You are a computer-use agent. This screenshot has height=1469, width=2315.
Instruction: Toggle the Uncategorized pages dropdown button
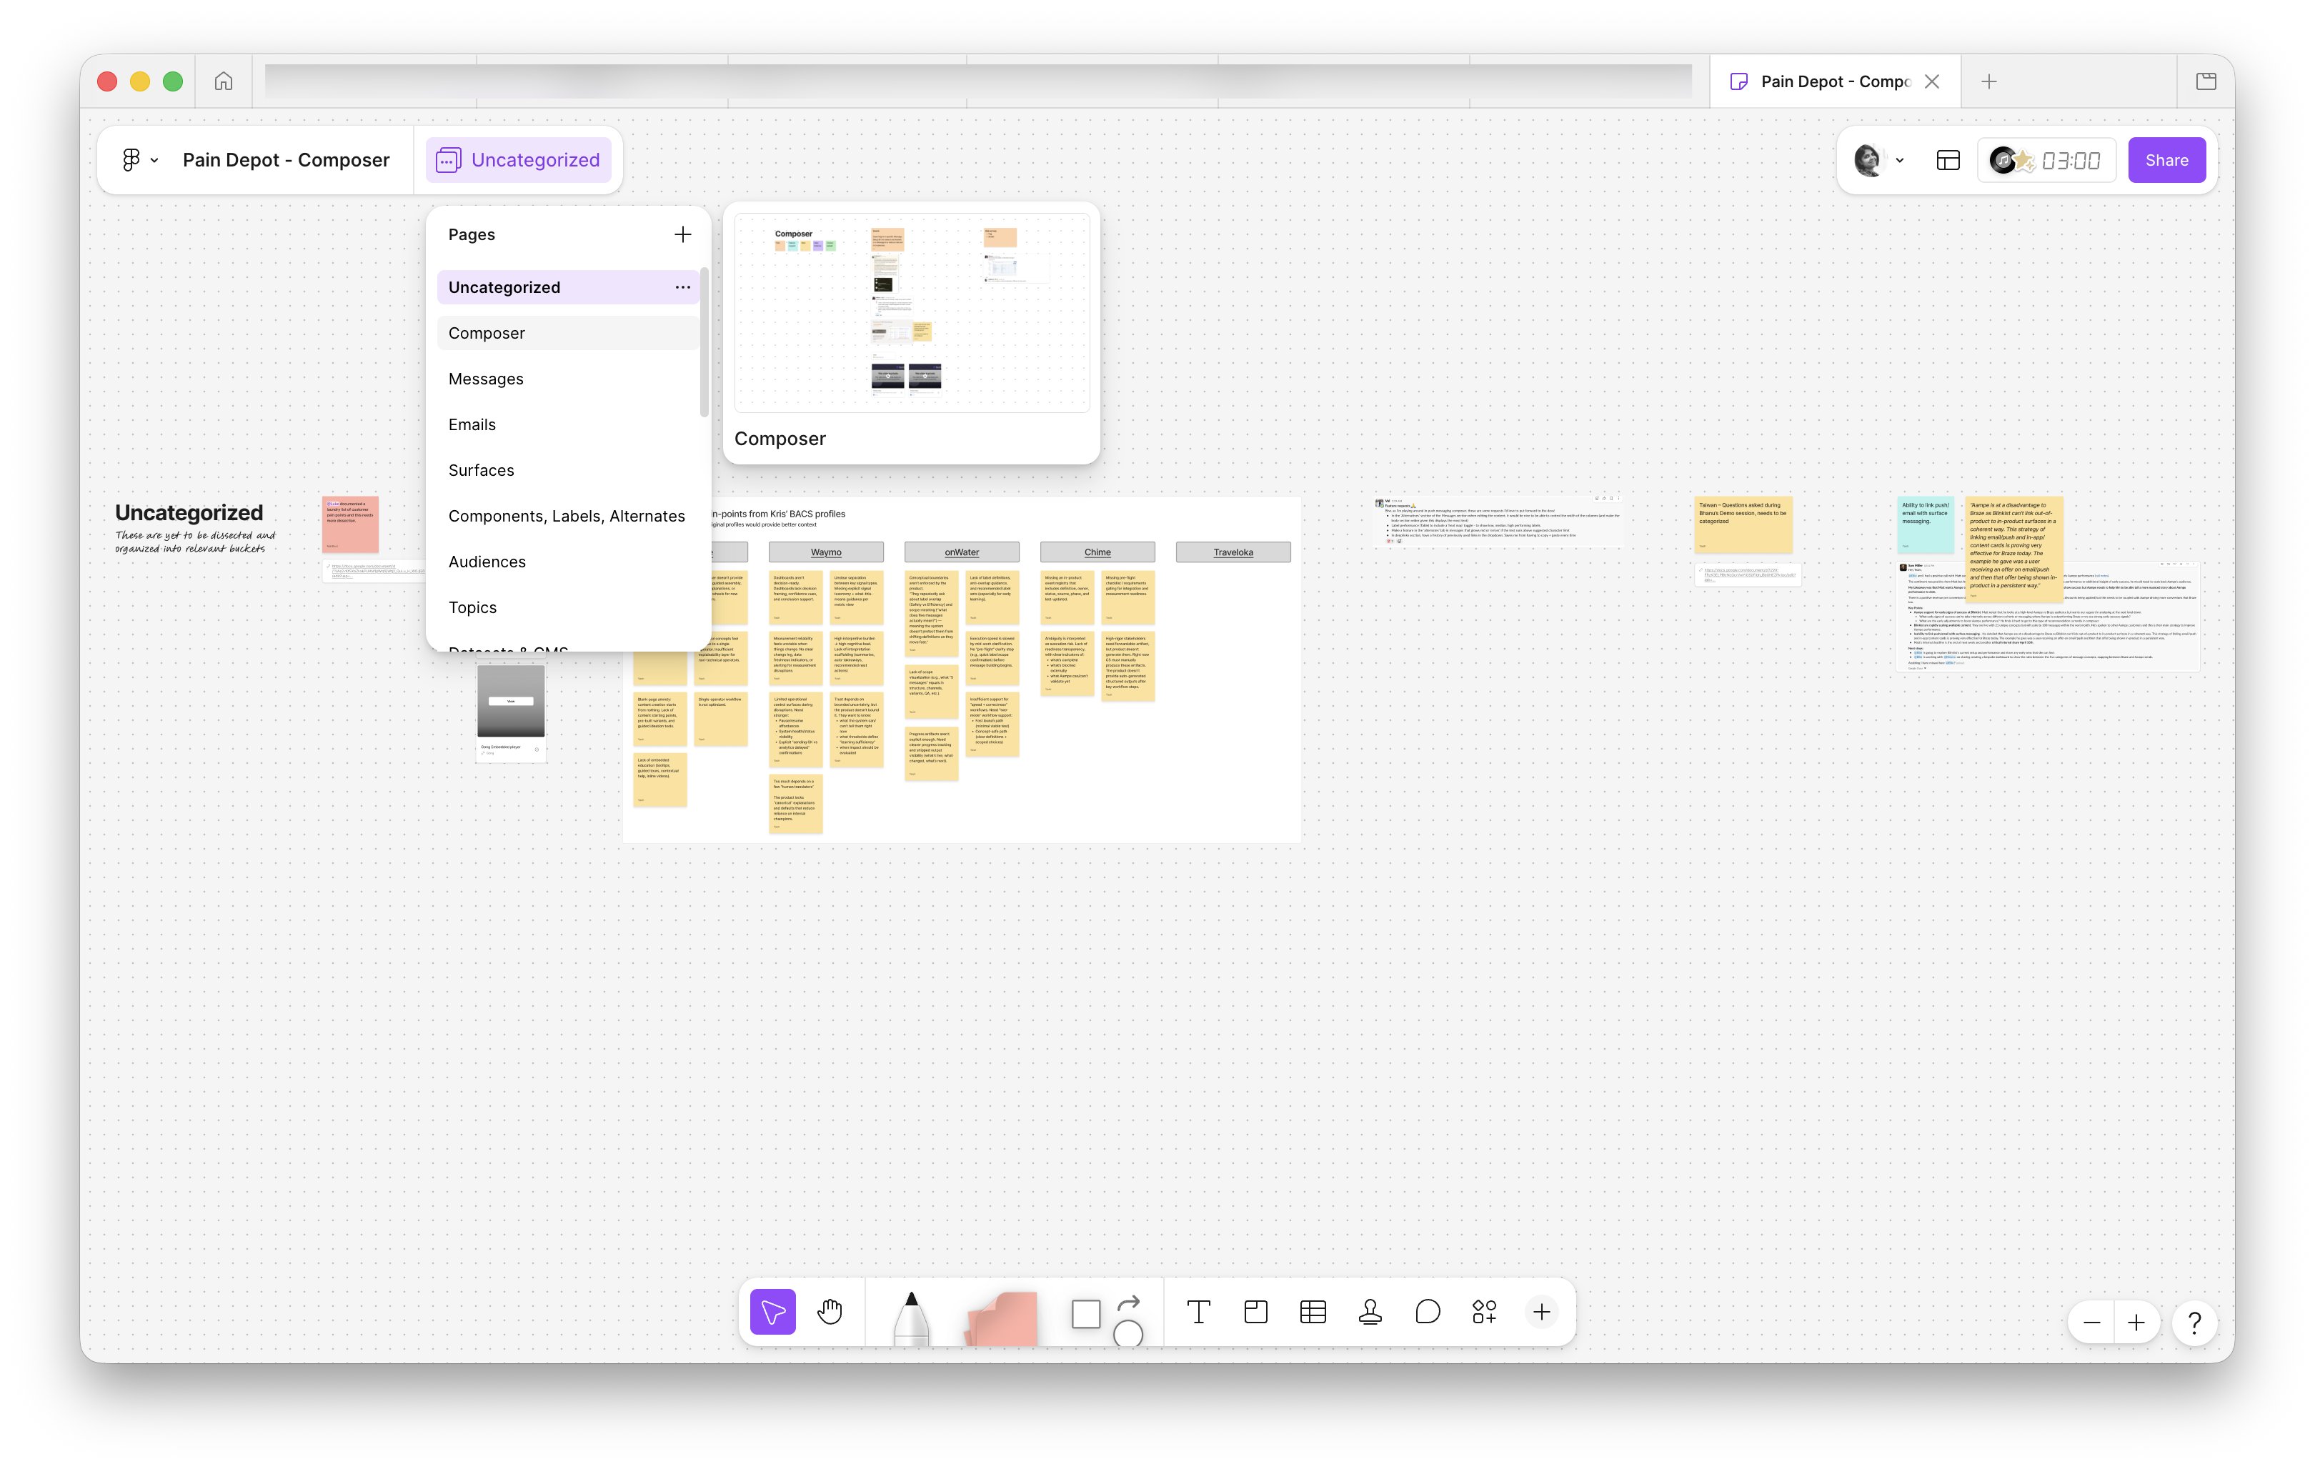click(518, 159)
